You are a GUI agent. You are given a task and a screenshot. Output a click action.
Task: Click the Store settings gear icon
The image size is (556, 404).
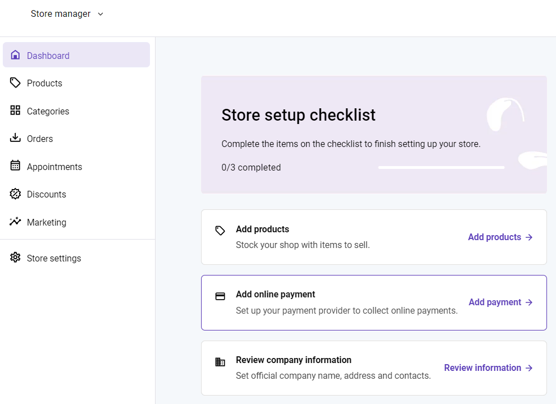point(15,258)
